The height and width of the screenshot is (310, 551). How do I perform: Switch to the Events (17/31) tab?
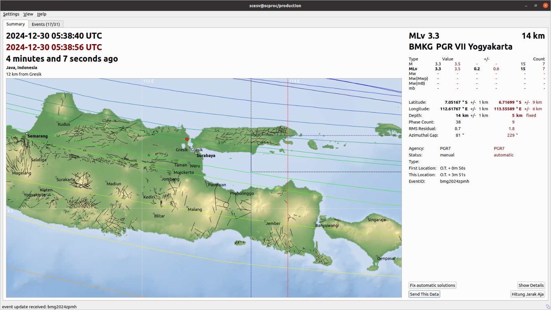pyautogui.click(x=46, y=24)
